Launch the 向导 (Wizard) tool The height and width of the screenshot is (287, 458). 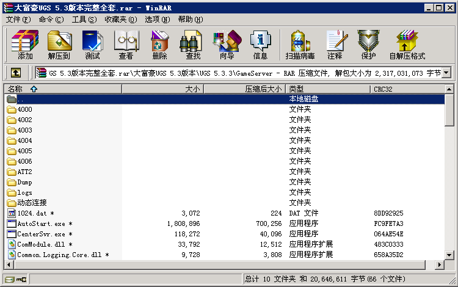point(227,45)
